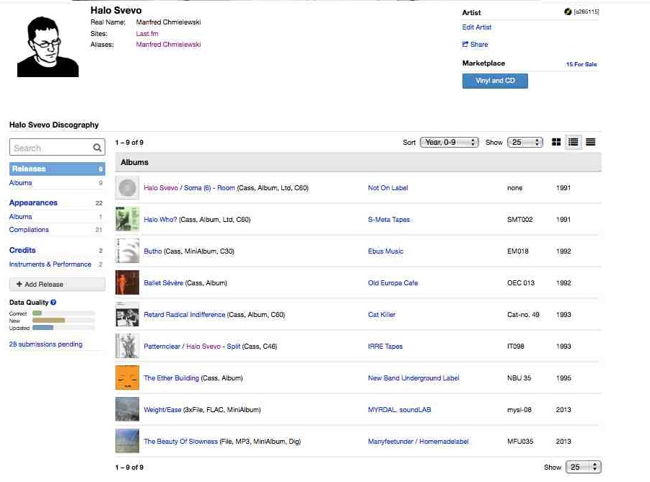Open the bottom Show 25 dropdown
This screenshot has height=482, width=650.
pos(583,467)
